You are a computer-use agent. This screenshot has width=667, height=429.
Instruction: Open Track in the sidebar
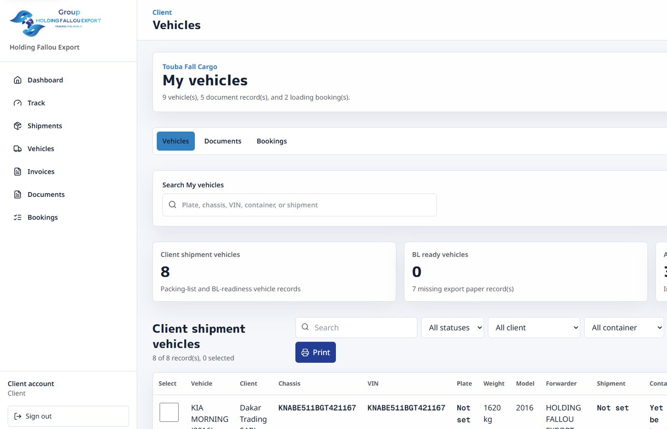point(69,103)
